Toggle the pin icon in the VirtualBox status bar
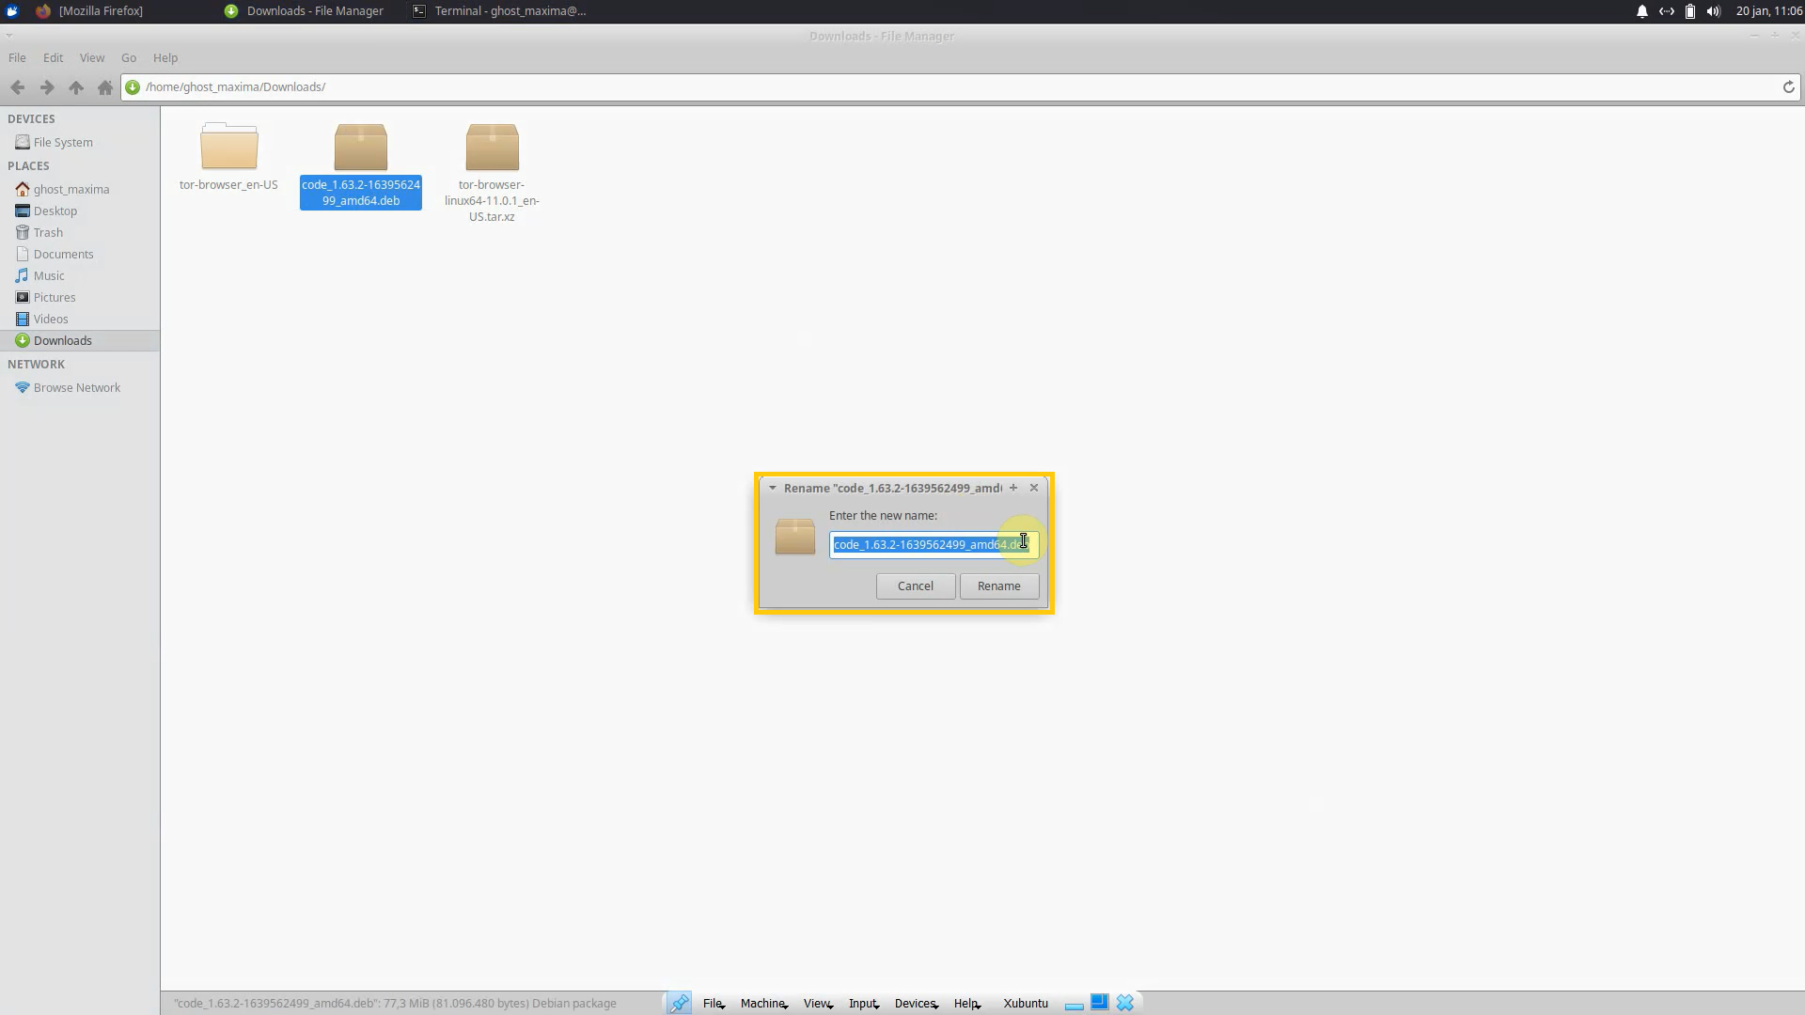 [x=679, y=1003]
